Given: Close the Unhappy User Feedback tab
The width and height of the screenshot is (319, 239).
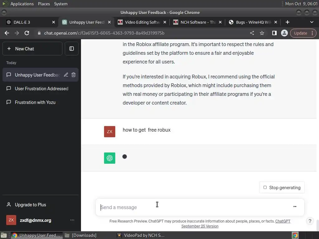Looking at the screenshot, I should 109,22.
